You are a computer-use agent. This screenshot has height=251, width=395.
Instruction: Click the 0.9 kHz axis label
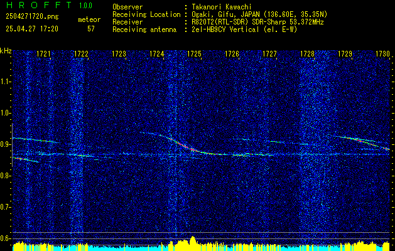5,144
